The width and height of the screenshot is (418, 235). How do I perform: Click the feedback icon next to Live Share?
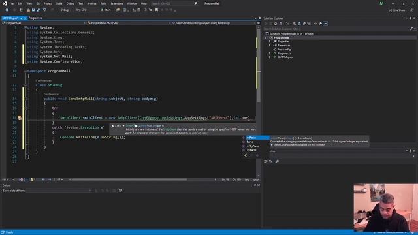[412, 10]
